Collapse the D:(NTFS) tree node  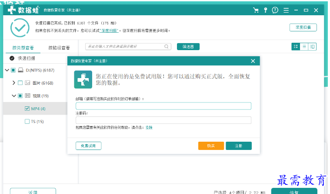click(x=7, y=70)
